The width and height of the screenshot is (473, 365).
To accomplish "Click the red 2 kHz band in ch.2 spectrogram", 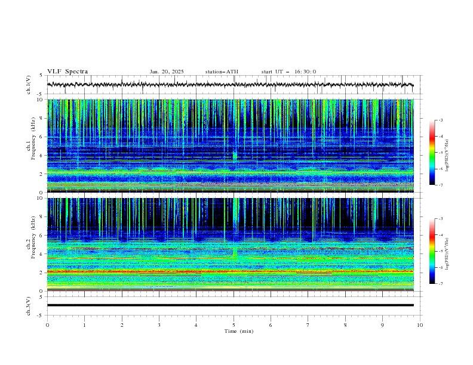I will (x=231, y=271).
